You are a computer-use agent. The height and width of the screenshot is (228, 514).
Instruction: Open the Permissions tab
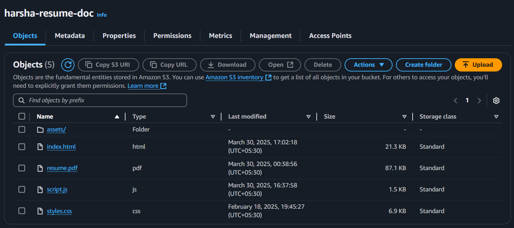[x=172, y=36]
